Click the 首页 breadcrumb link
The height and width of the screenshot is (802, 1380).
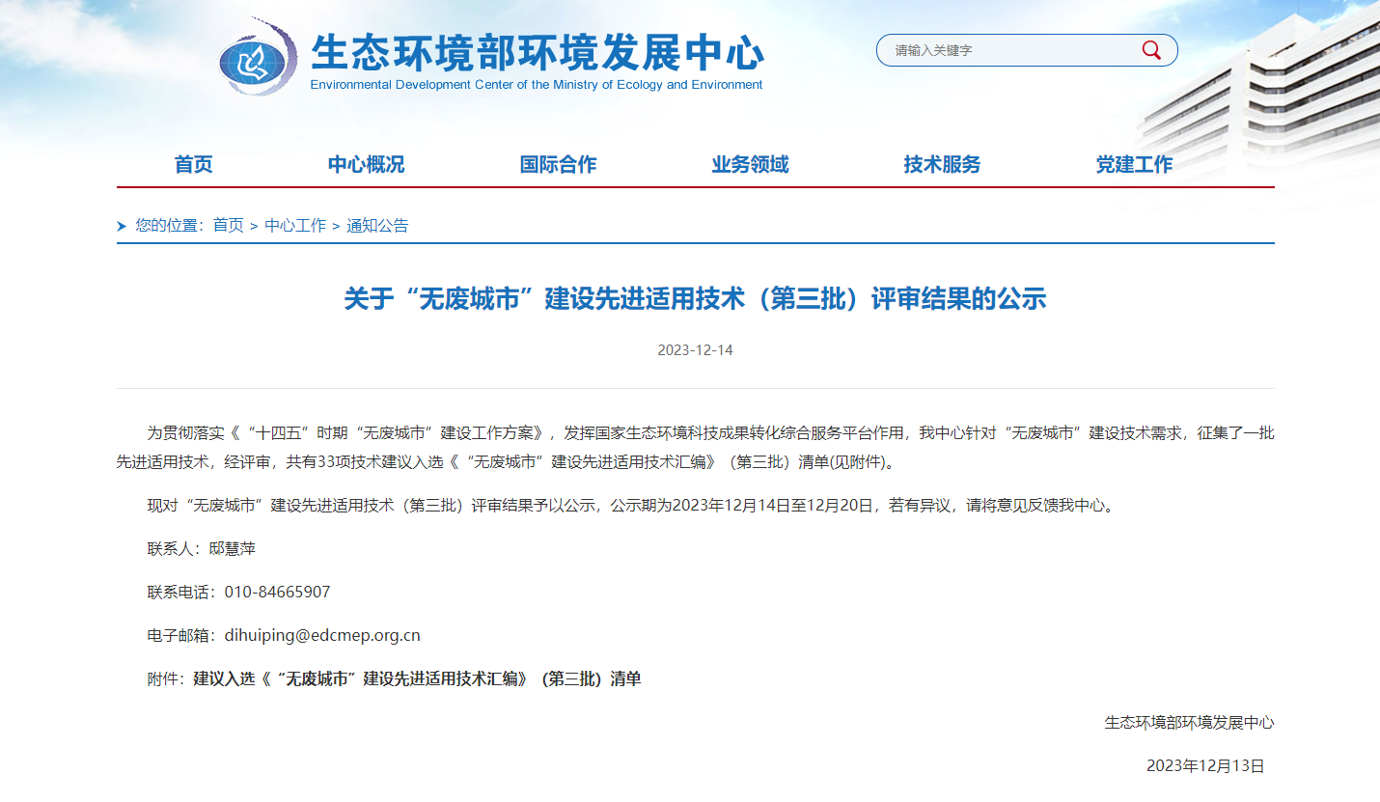tap(228, 225)
